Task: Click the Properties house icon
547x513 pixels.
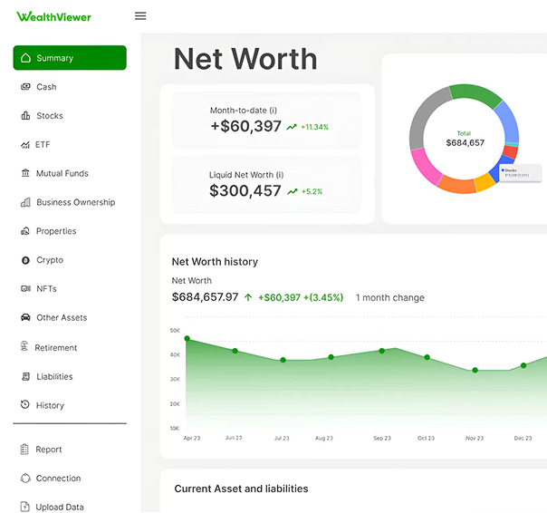Action: (x=25, y=231)
